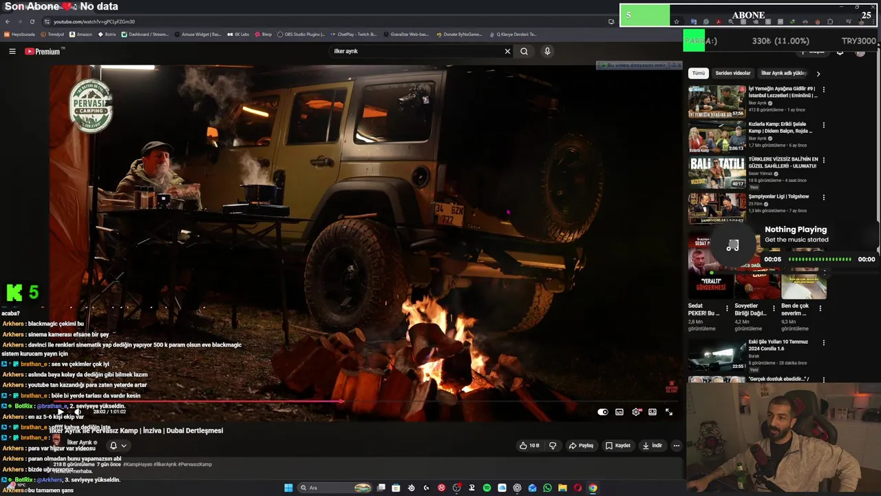Toggle video autoplay switch
Viewport: 881px width, 496px height.
(603, 412)
